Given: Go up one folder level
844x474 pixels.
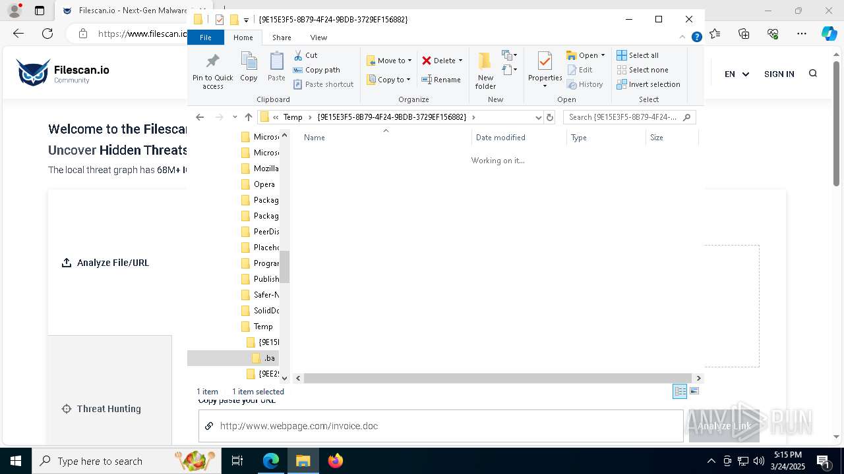Looking at the screenshot, I should click(249, 117).
